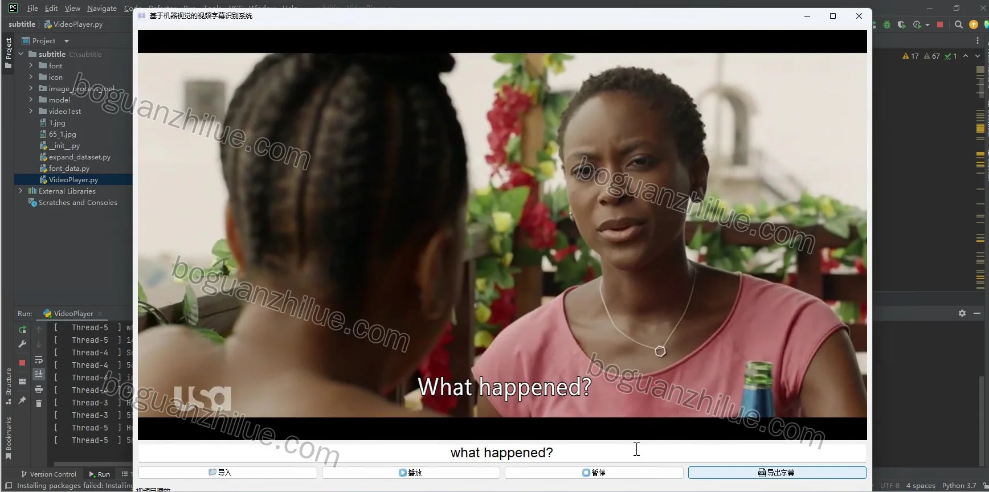The height and width of the screenshot is (492, 989).
Task: Collapse the subtitle root folder
Action: tap(21, 54)
